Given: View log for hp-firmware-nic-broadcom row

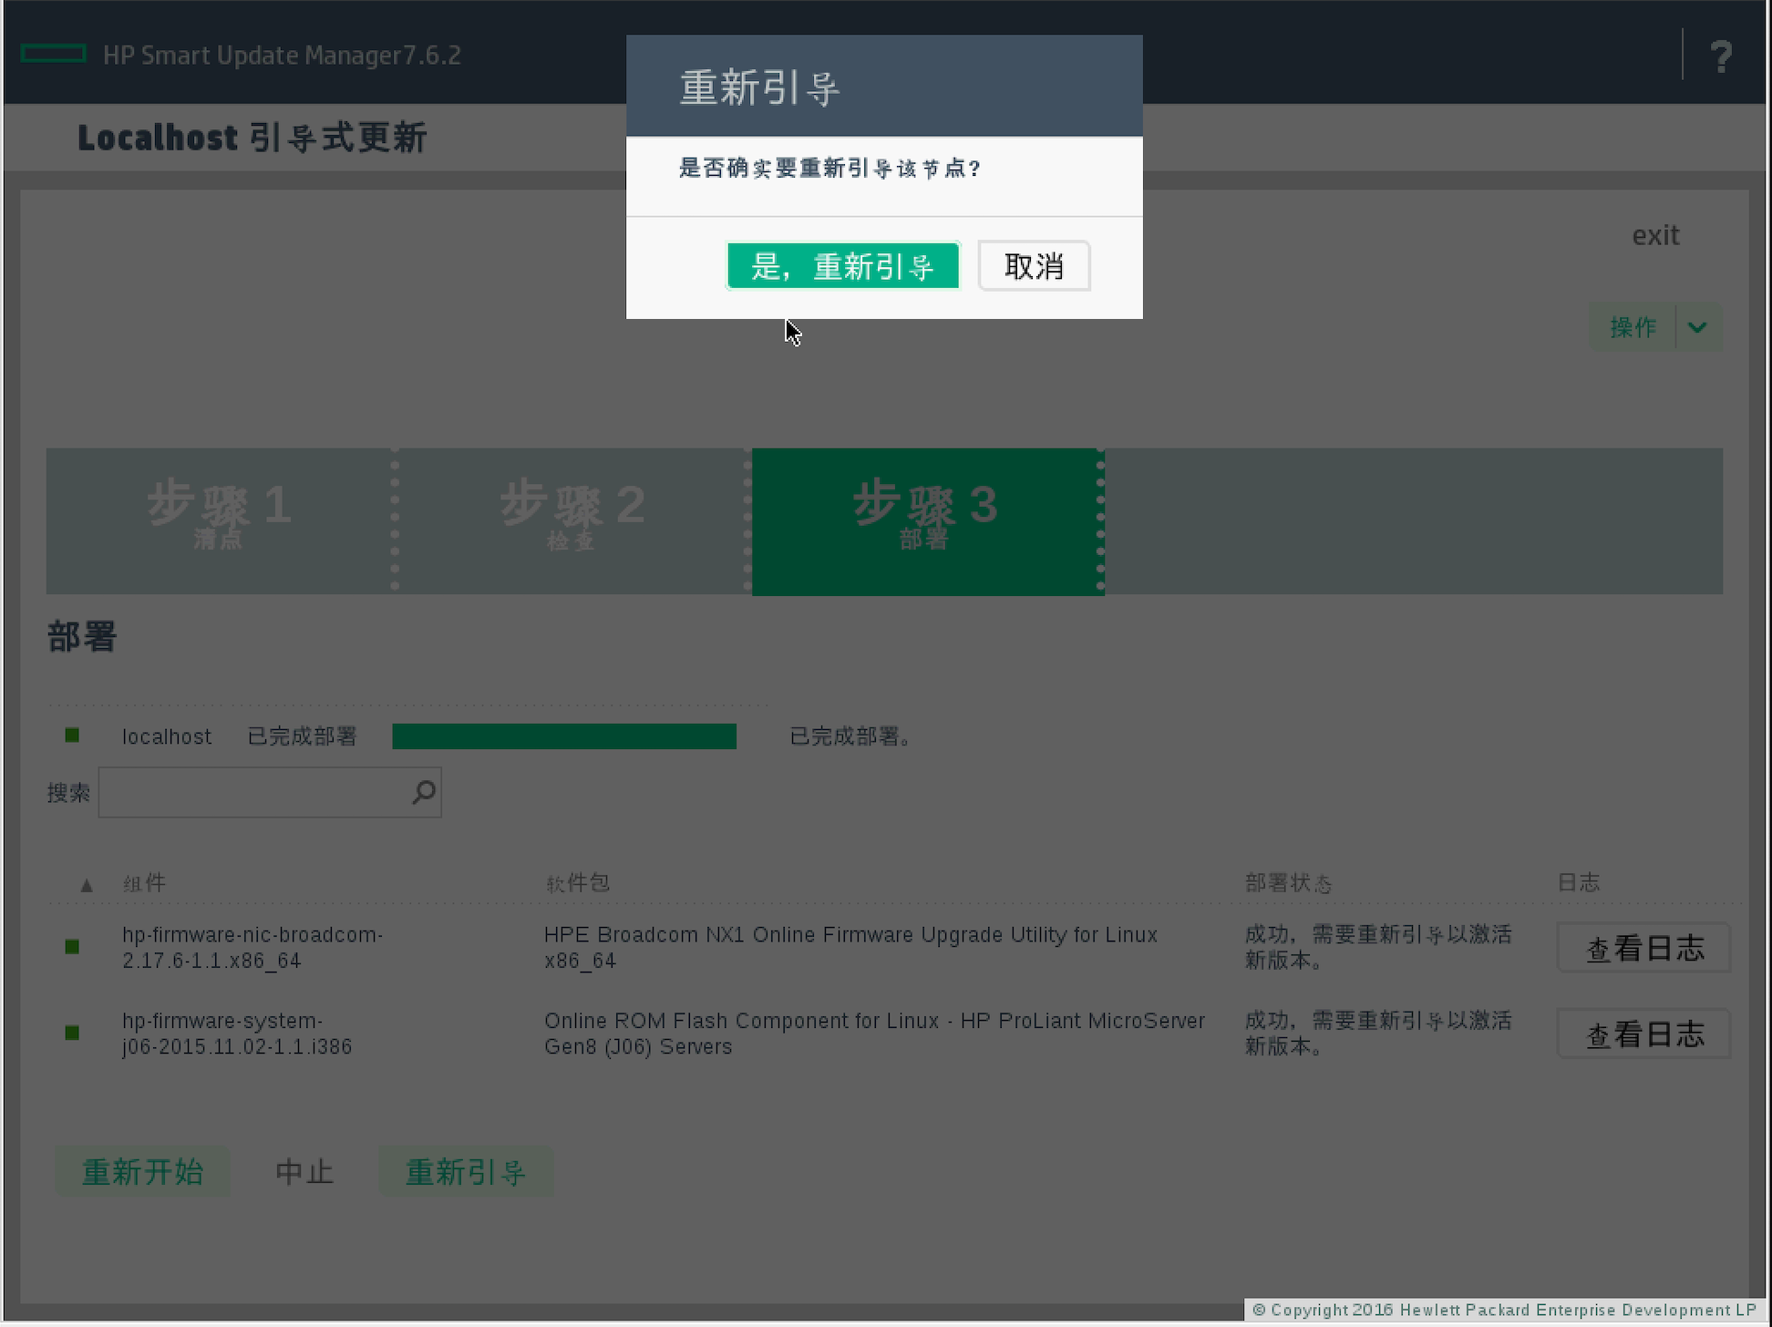Looking at the screenshot, I should click(x=1644, y=948).
